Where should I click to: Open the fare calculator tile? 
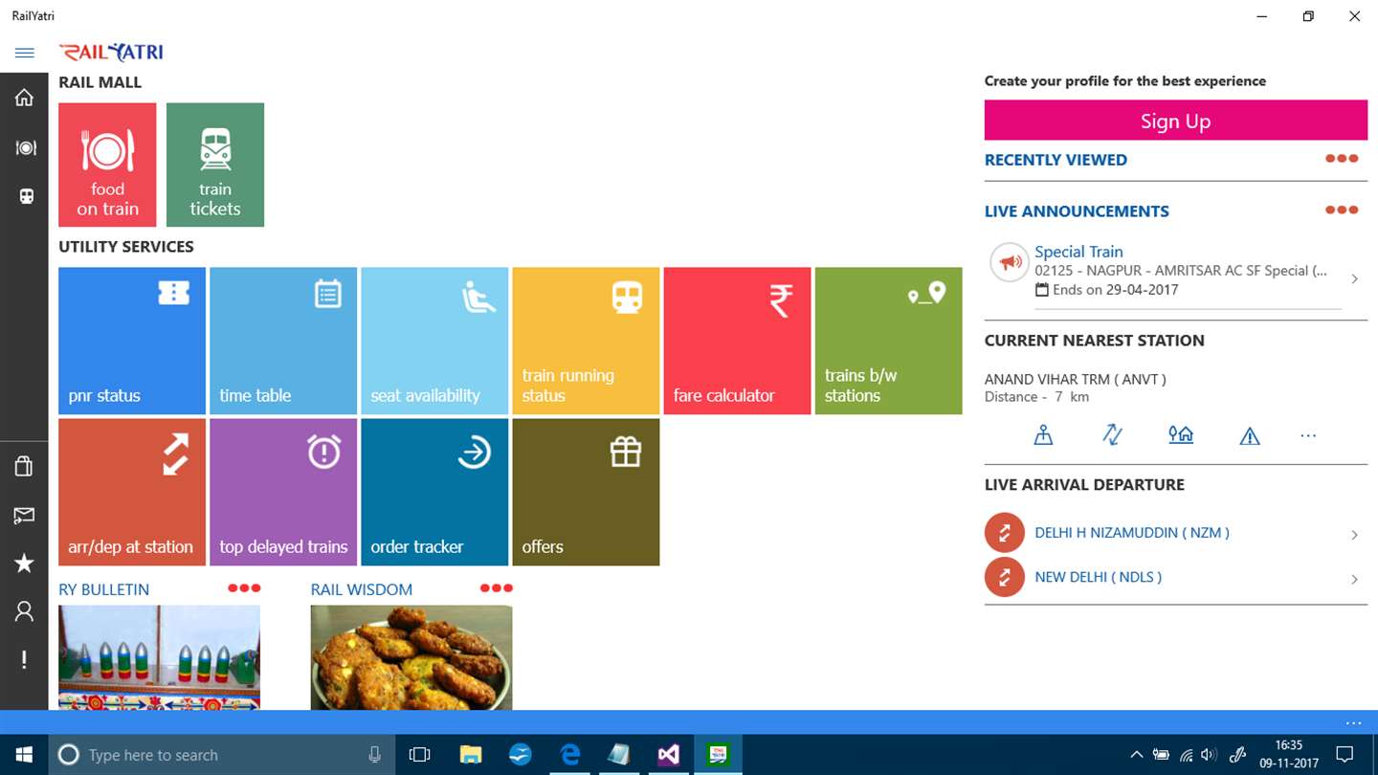coord(737,341)
